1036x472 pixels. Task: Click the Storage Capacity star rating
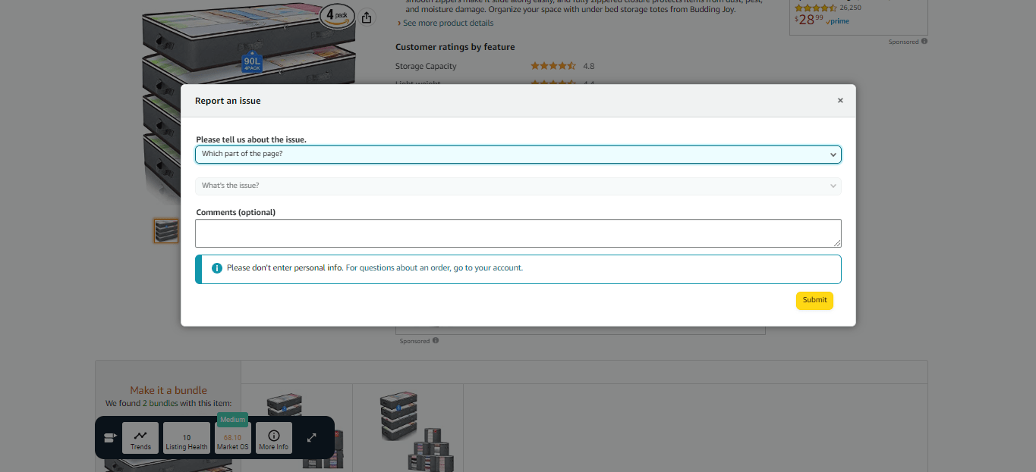click(553, 67)
